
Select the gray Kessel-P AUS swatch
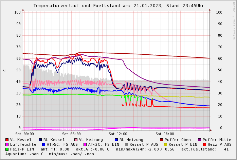[126, 144]
